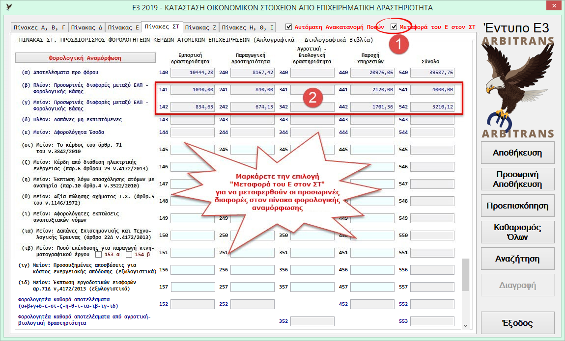The width and height of the screenshot is (565, 341).
Task: Click input field 356
Action: pyautogui.click(x=312, y=270)
